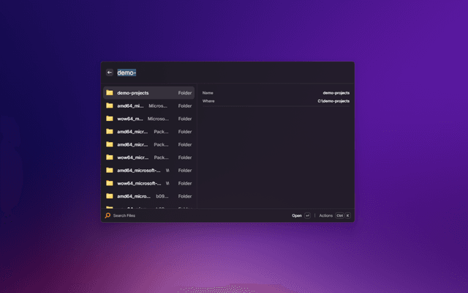Click the C:\demo-projects path in details
The width and height of the screenshot is (468, 293).
pos(333,100)
